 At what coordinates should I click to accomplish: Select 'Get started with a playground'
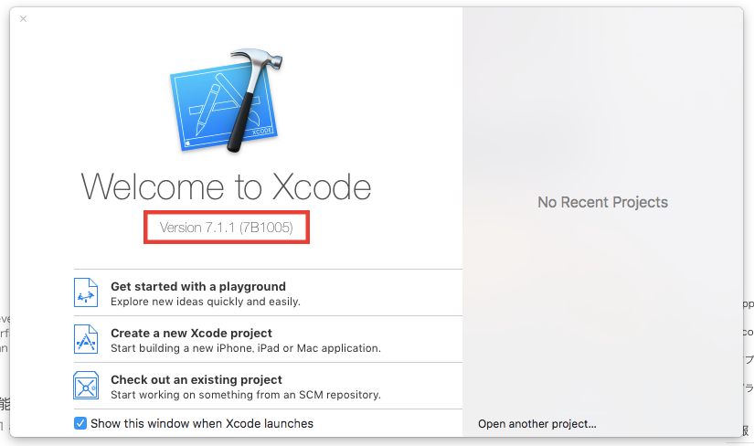click(268, 292)
